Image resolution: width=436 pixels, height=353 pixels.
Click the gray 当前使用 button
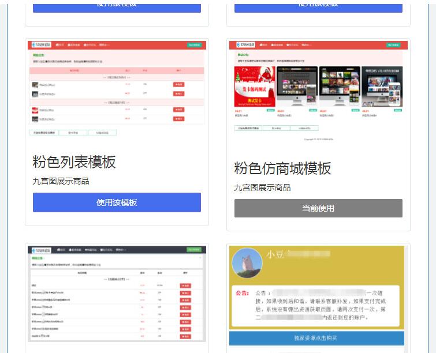click(x=318, y=208)
